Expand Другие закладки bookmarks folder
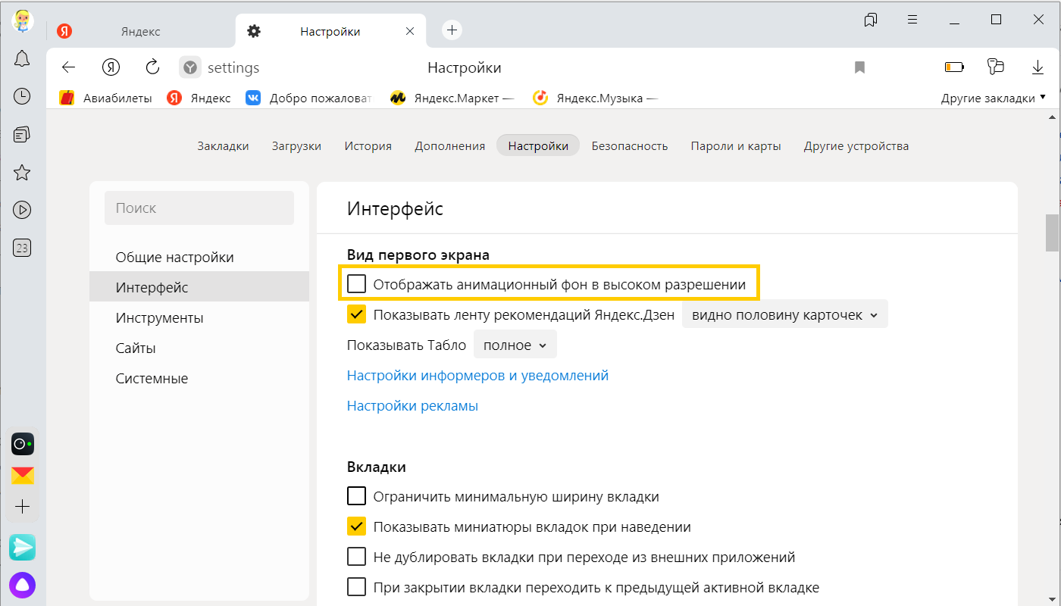The height and width of the screenshot is (606, 1061). pos(993,98)
